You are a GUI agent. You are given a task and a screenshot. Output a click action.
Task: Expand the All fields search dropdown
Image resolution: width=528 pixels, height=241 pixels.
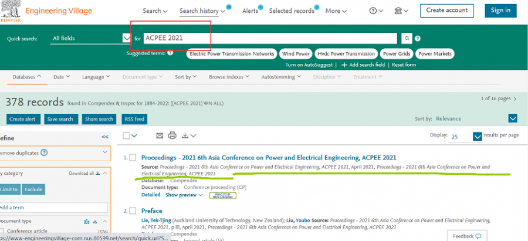pyautogui.click(x=127, y=39)
